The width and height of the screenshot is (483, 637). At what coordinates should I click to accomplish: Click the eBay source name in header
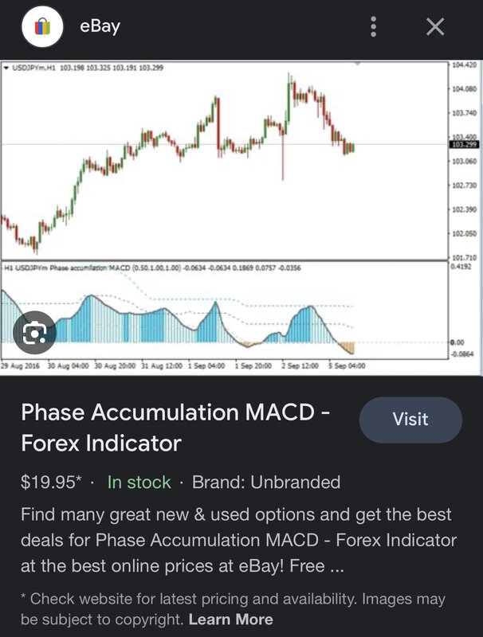pyautogui.click(x=100, y=28)
